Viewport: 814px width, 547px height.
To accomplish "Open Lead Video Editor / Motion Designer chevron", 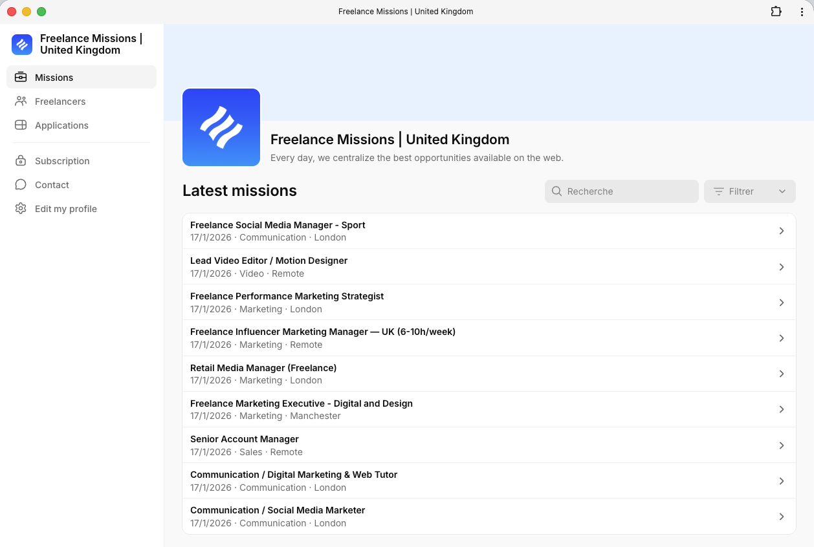I will click(782, 267).
